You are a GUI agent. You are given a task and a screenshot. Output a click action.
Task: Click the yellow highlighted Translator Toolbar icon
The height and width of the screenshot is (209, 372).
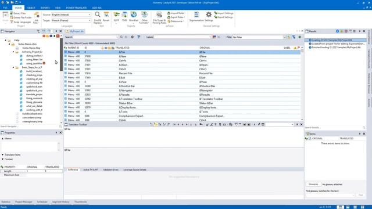(x=156, y=124)
